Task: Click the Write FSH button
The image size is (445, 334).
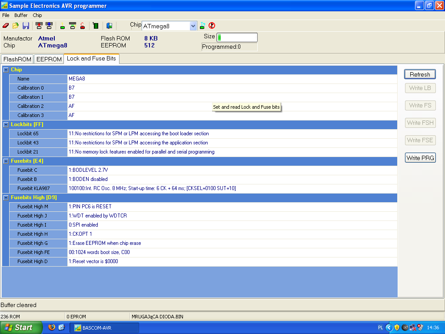Action: pyautogui.click(x=420, y=123)
